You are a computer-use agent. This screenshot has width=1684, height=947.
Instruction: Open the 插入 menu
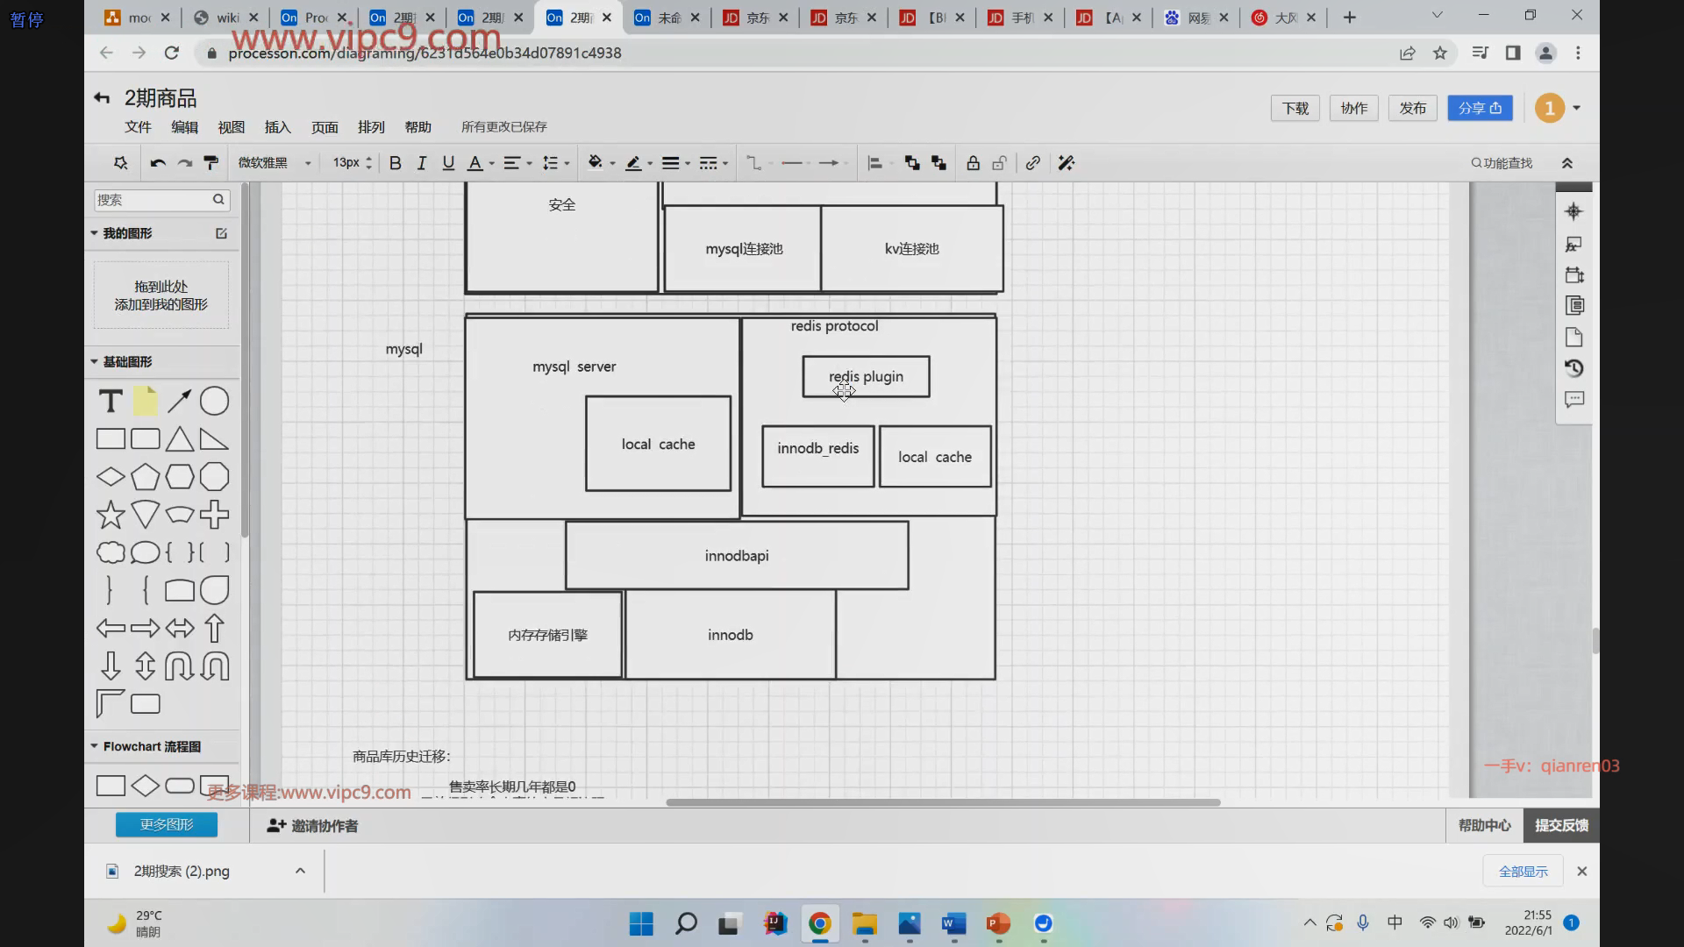tap(277, 127)
